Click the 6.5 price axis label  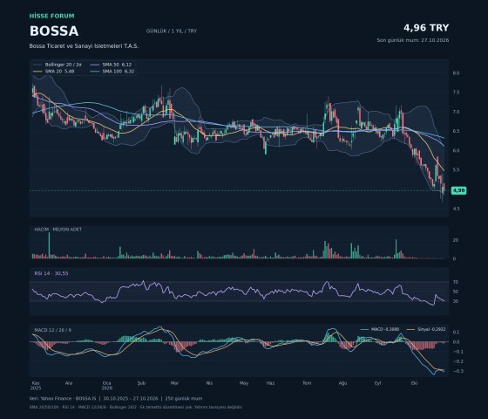(456, 131)
